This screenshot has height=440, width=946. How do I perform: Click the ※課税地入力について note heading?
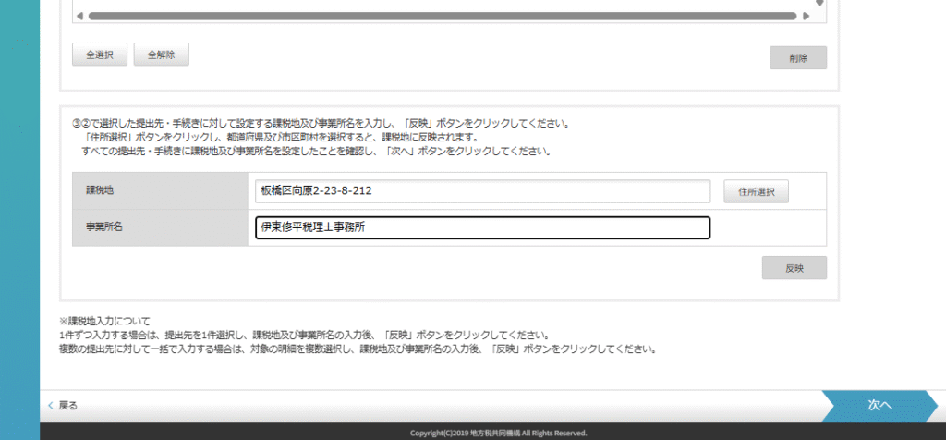(104, 321)
